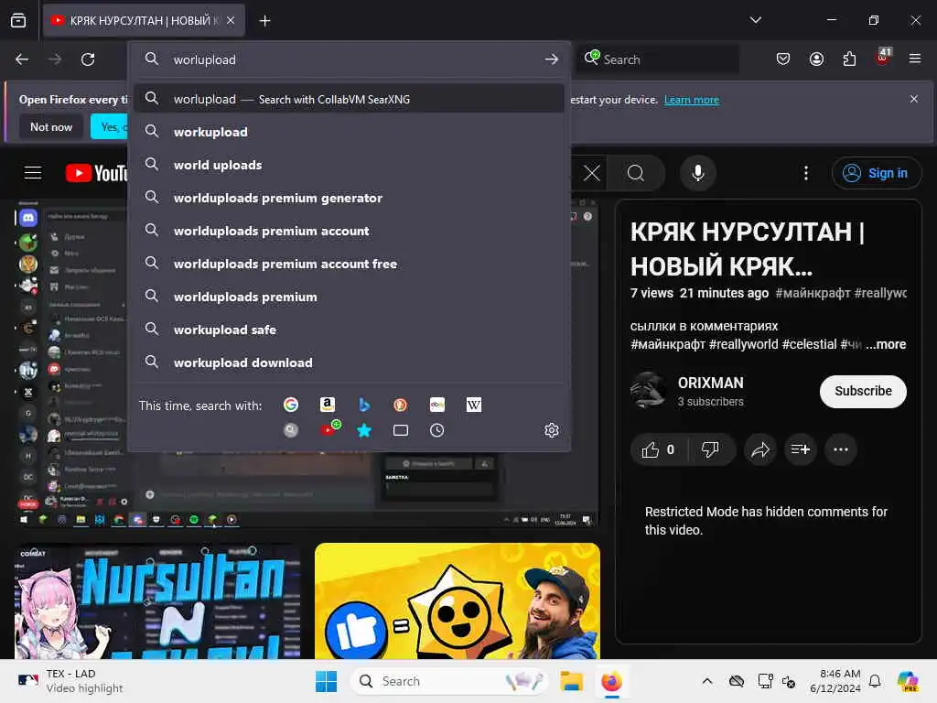Viewport: 937px width, 703px height.
Task: Select the 'workupload' suggestion
Action: coord(350,132)
